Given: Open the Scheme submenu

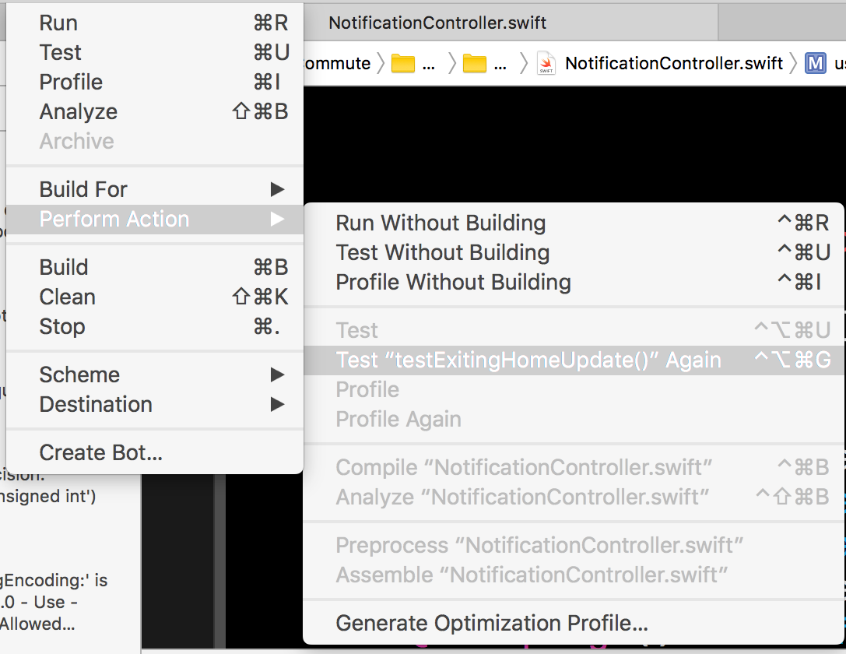Looking at the screenshot, I should [155, 374].
